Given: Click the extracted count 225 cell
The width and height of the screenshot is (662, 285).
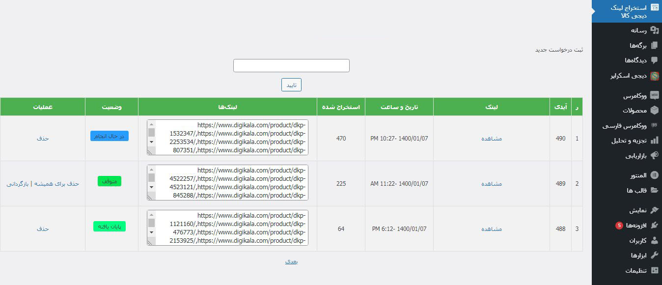Looking at the screenshot, I should click(x=341, y=184).
